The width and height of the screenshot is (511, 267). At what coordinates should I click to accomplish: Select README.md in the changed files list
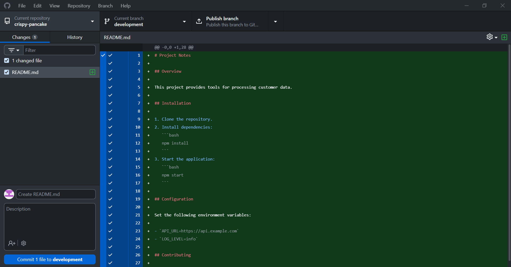(x=50, y=72)
